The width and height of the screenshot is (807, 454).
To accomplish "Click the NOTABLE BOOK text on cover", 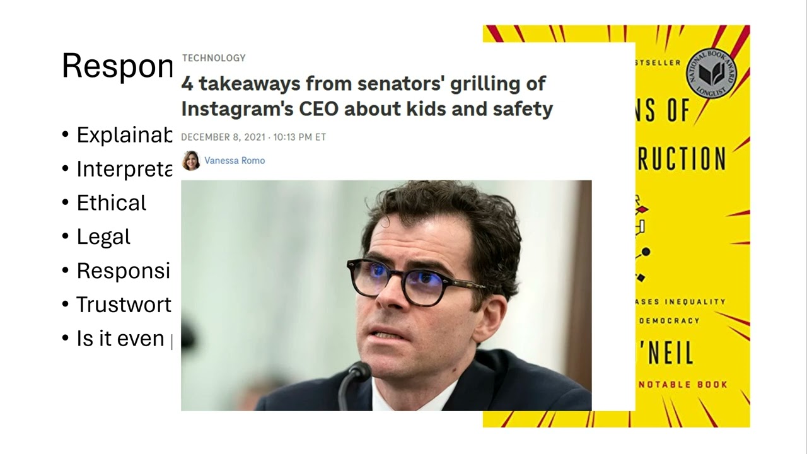I will click(x=682, y=384).
